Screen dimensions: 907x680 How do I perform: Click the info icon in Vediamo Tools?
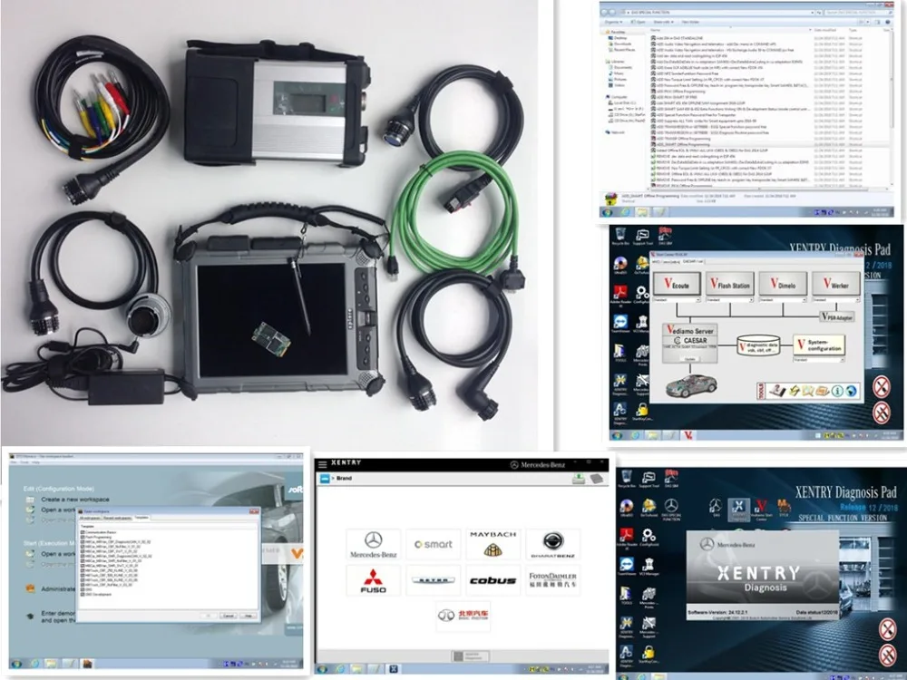pyautogui.click(x=836, y=391)
